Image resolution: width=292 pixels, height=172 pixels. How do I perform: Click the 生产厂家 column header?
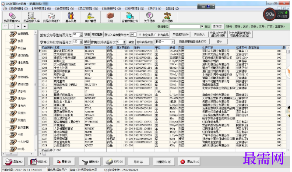(218, 48)
